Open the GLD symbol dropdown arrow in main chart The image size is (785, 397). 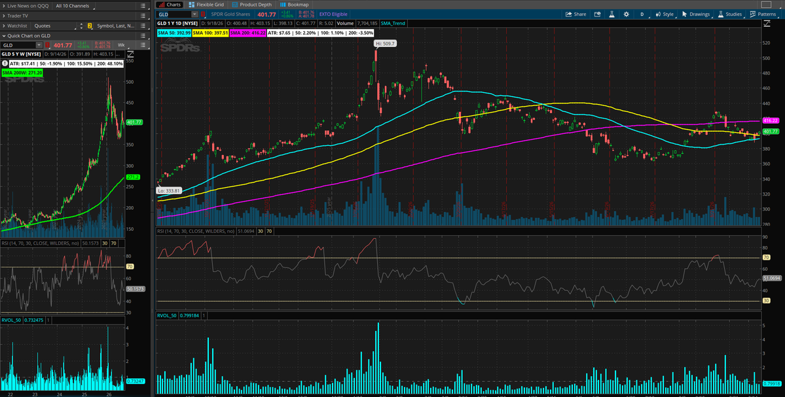[194, 14]
